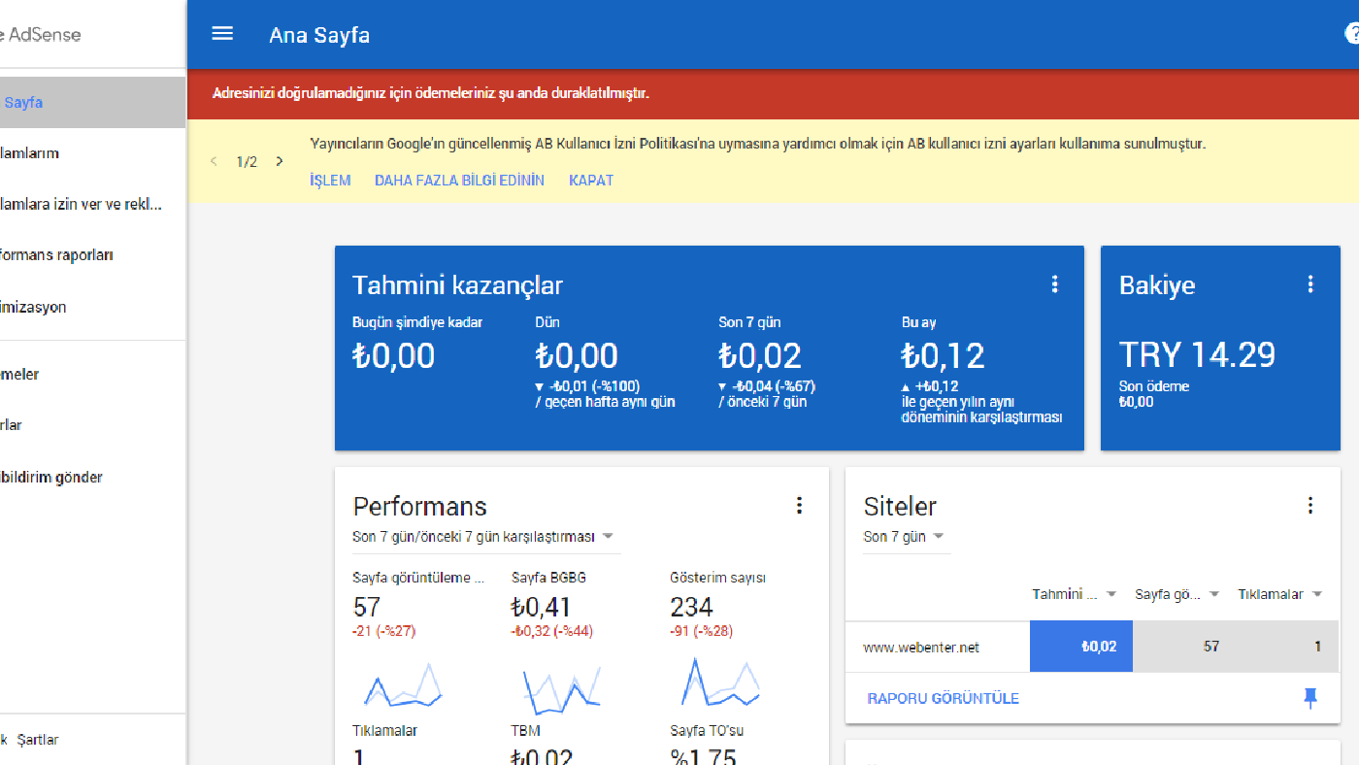Click the İŞLEM notification link
Screen dimensions: 1359x765
click(330, 181)
